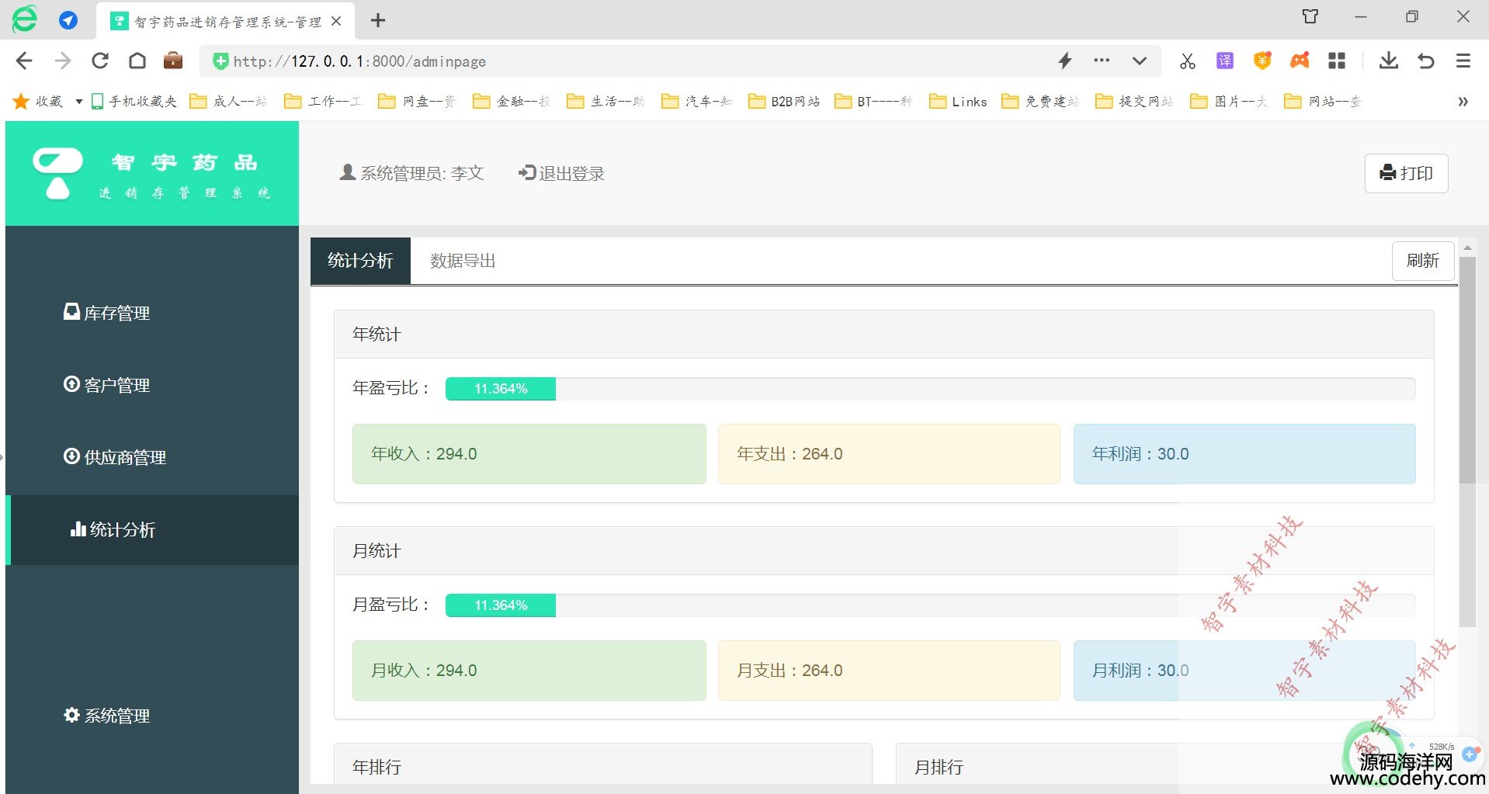Viewport: 1489px width, 794px height.
Task: Click the browser home icon
Action: (x=137, y=61)
